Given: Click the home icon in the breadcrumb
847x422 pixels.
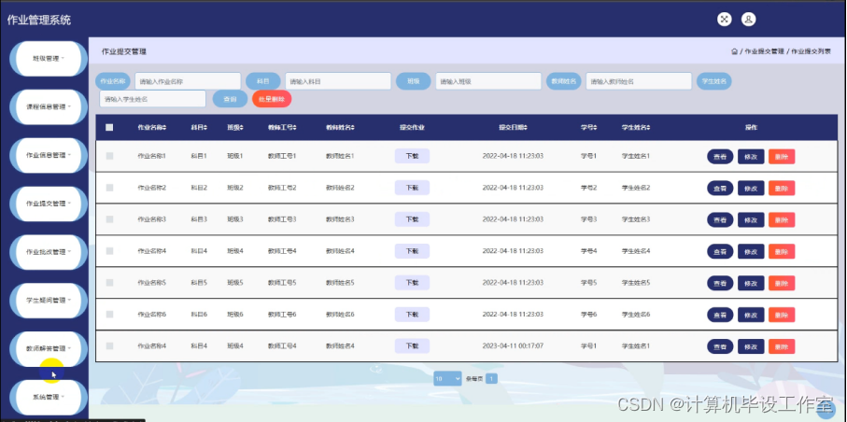Looking at the screenshot, I should coord(734,51).
